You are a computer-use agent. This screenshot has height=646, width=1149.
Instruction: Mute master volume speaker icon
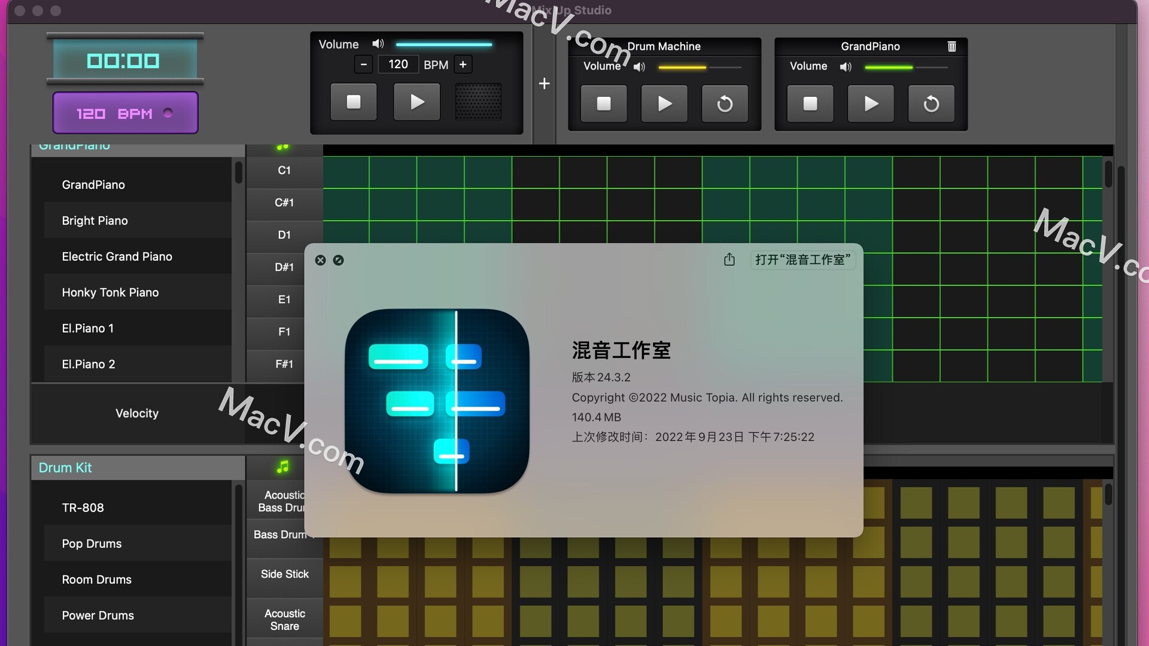(378, 44)
